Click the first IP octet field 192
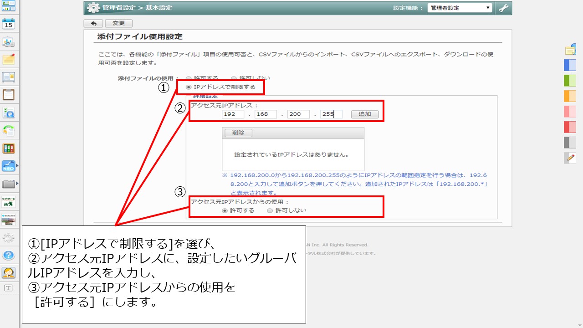This screenshot has height=328, width=583. (233, 114)
